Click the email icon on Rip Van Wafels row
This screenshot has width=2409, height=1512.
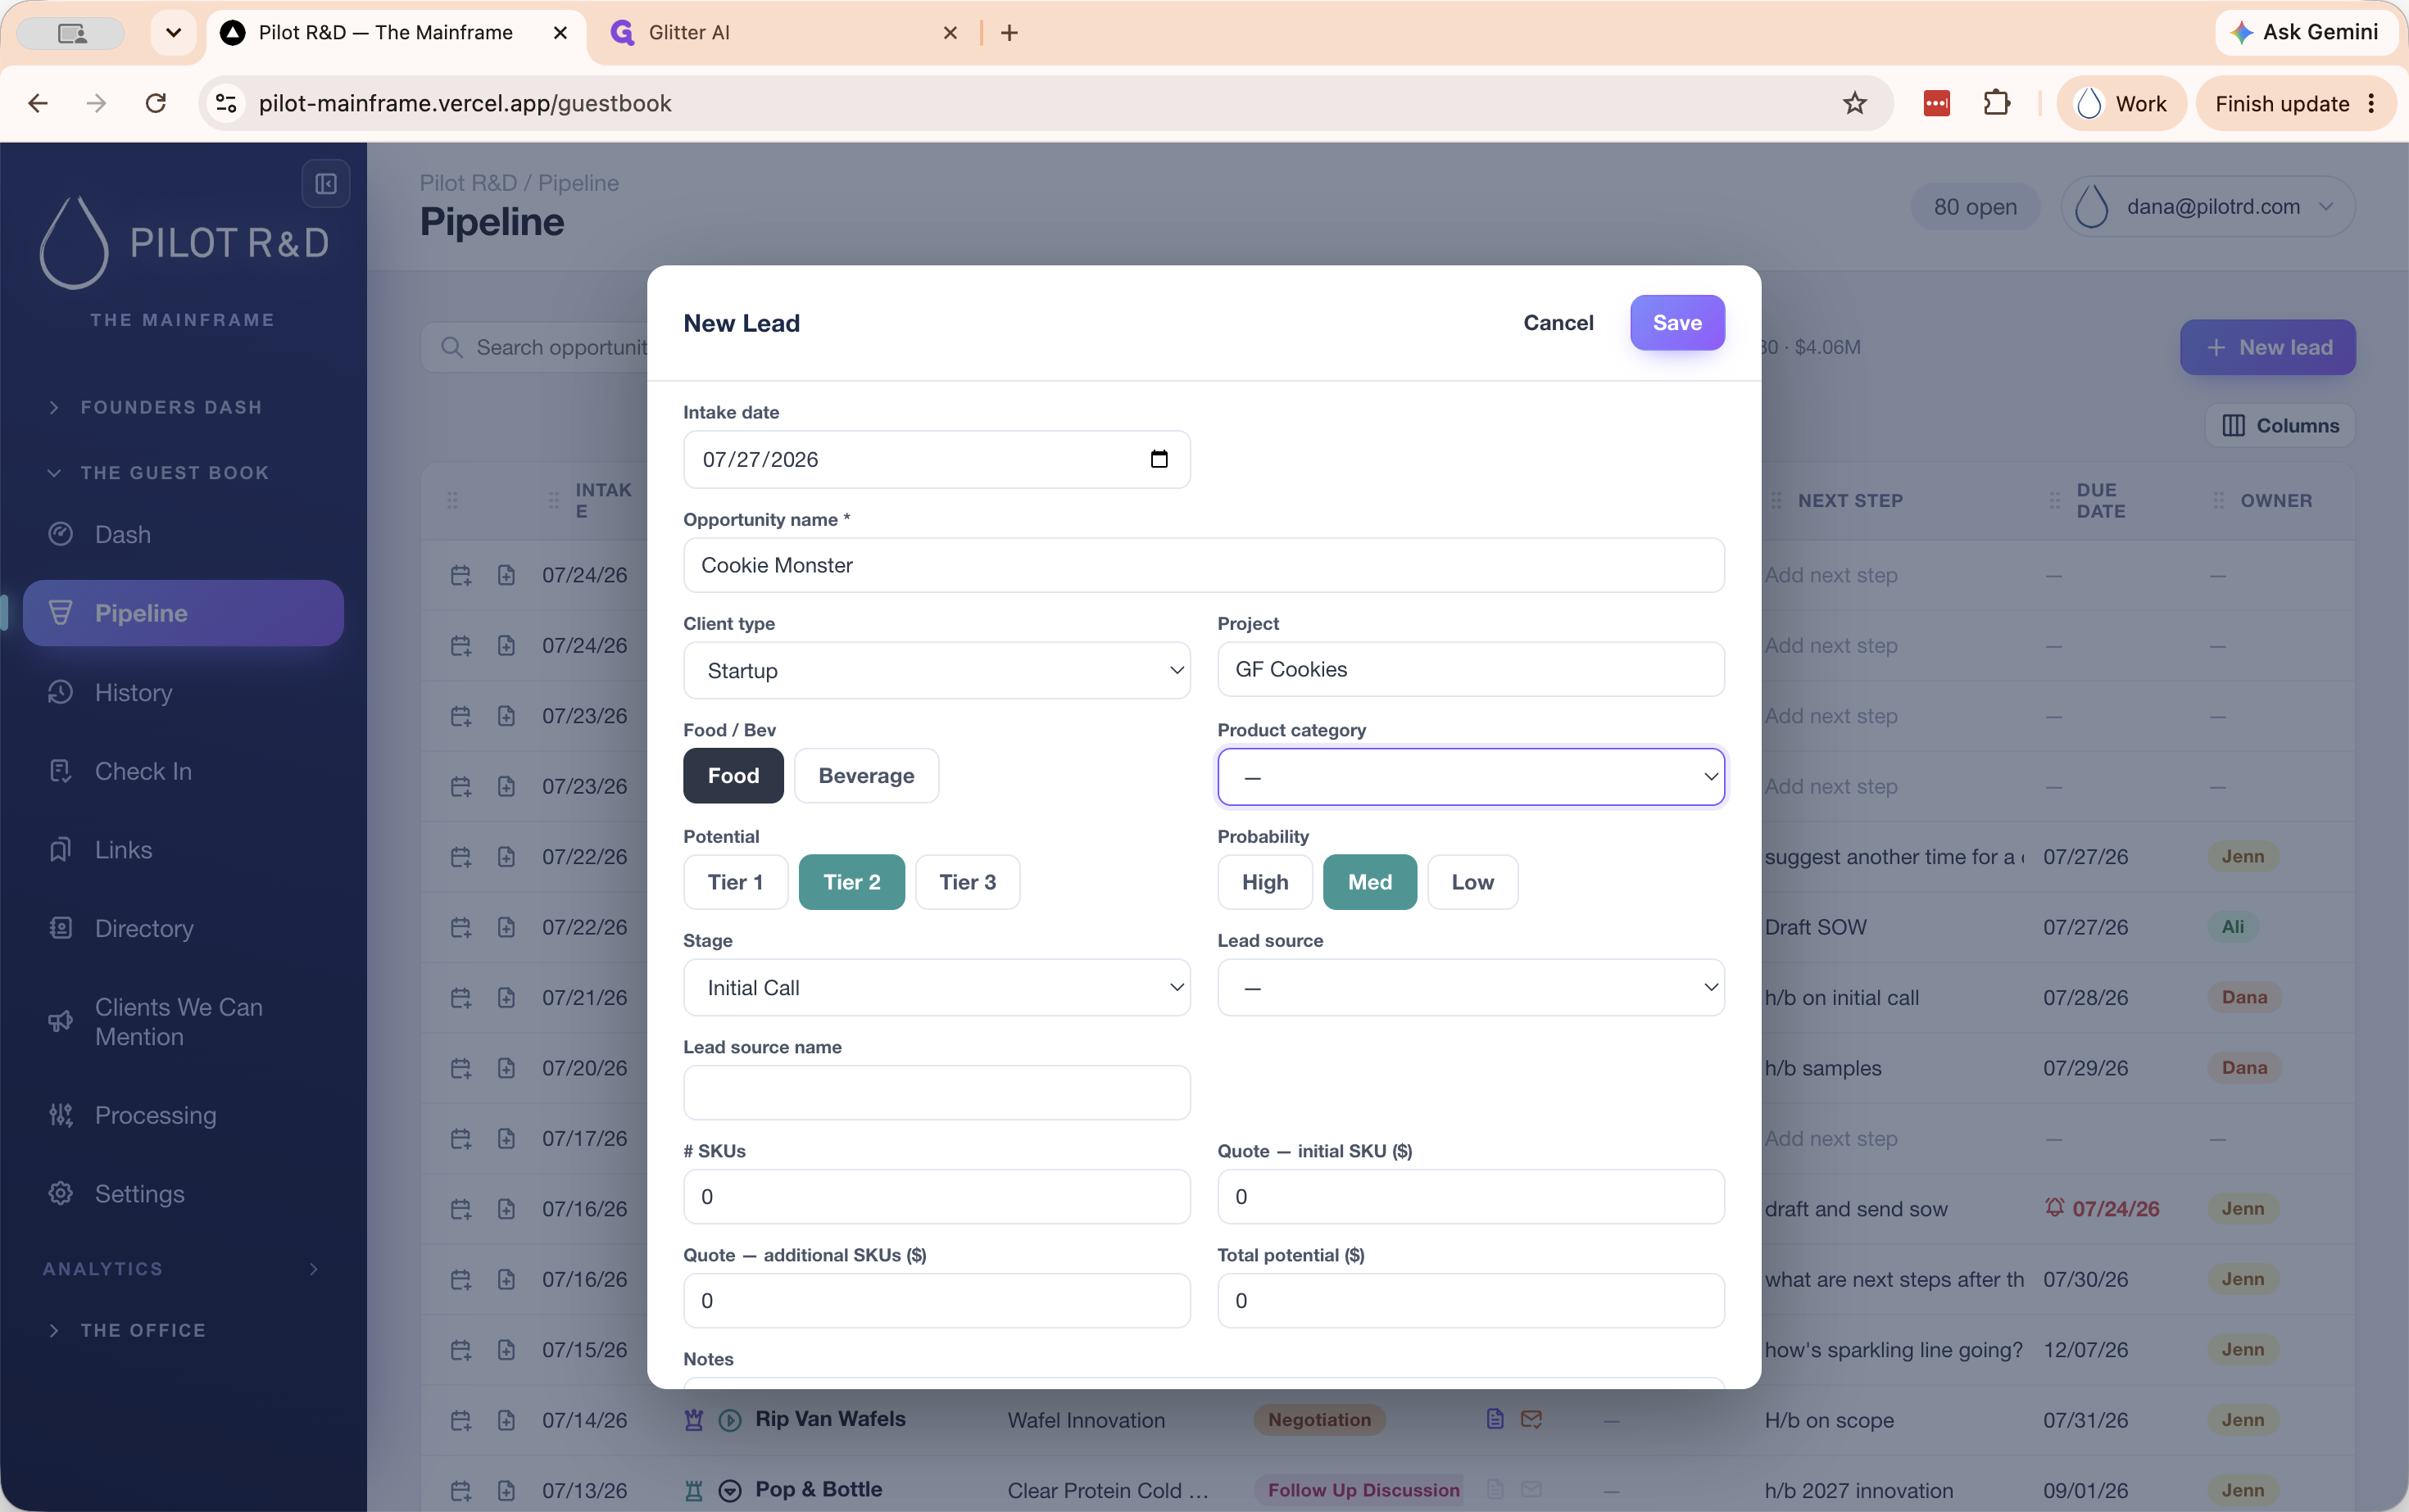coord(1531,1419)
